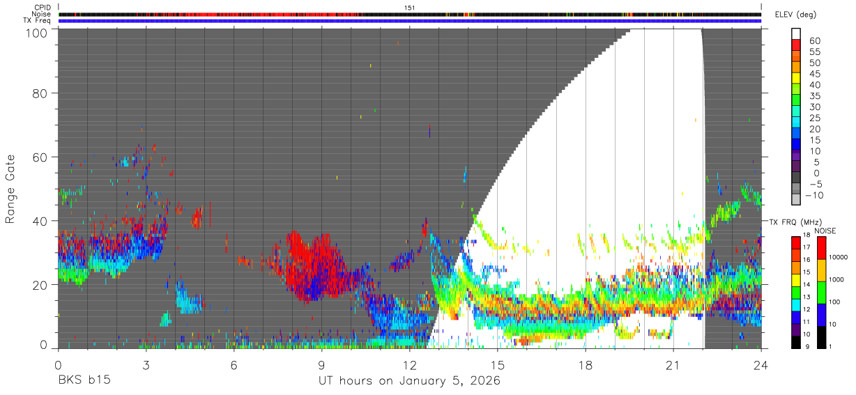Click the "40" tick on the Range Gate axis
Image resolution: width=856 pixels, height=395 pixels.
point(40,221)
